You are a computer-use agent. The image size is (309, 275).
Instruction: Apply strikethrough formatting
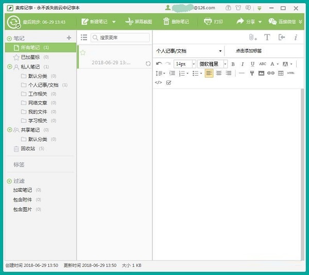(263, 64)
